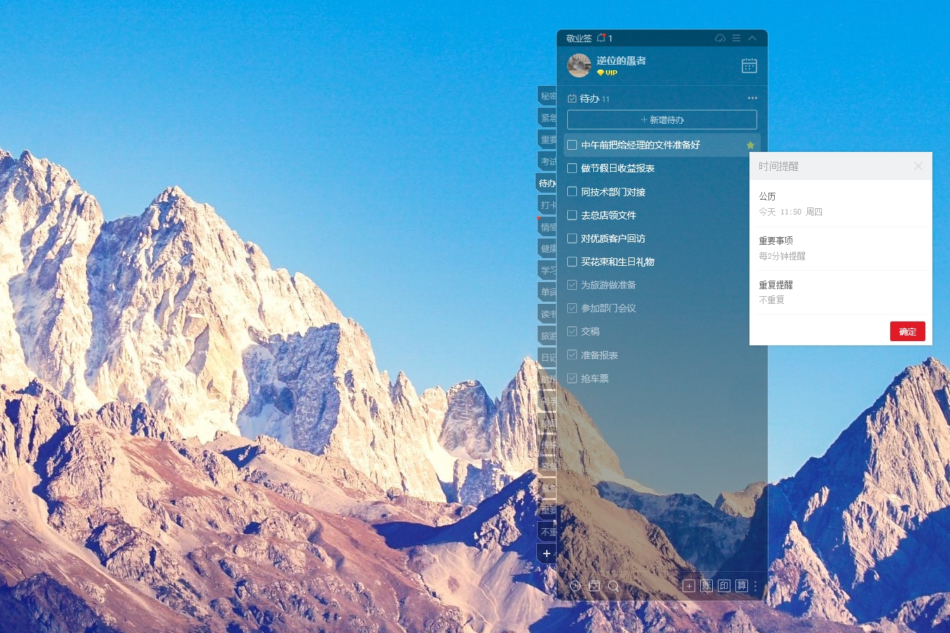Select the 学习 sidebar tab
The image size is (950, 633).
pyautogui.click(x=547, y=270)
